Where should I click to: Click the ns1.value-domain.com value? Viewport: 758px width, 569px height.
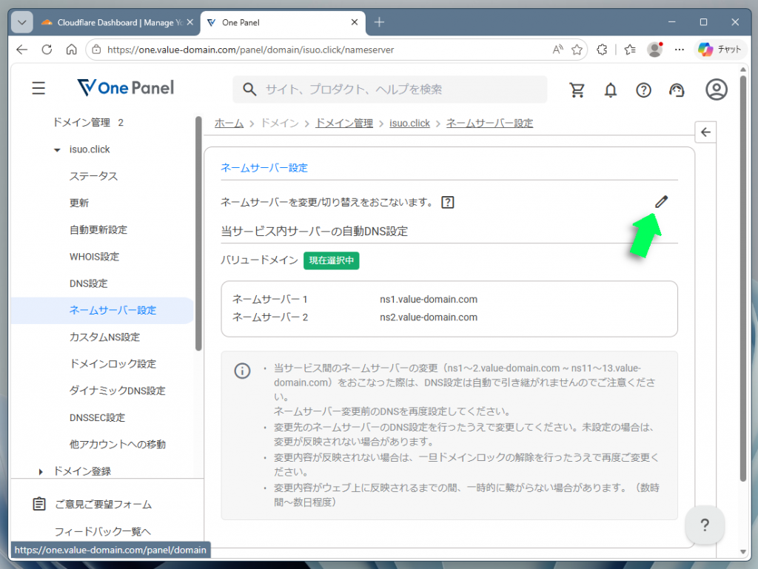tap(429, 300)
